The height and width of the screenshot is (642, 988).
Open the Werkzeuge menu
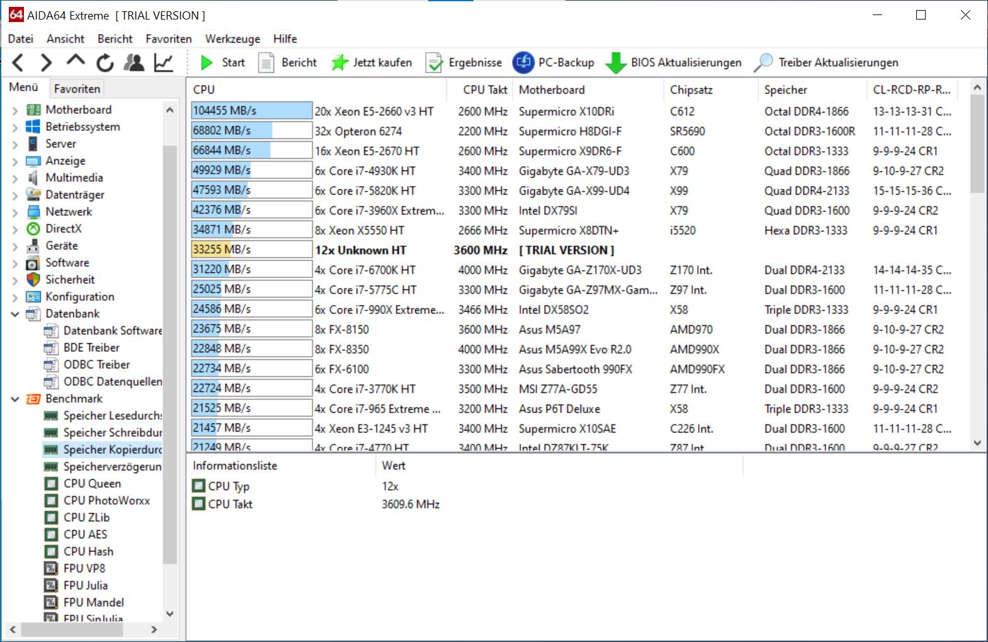[x=232, y=38]
